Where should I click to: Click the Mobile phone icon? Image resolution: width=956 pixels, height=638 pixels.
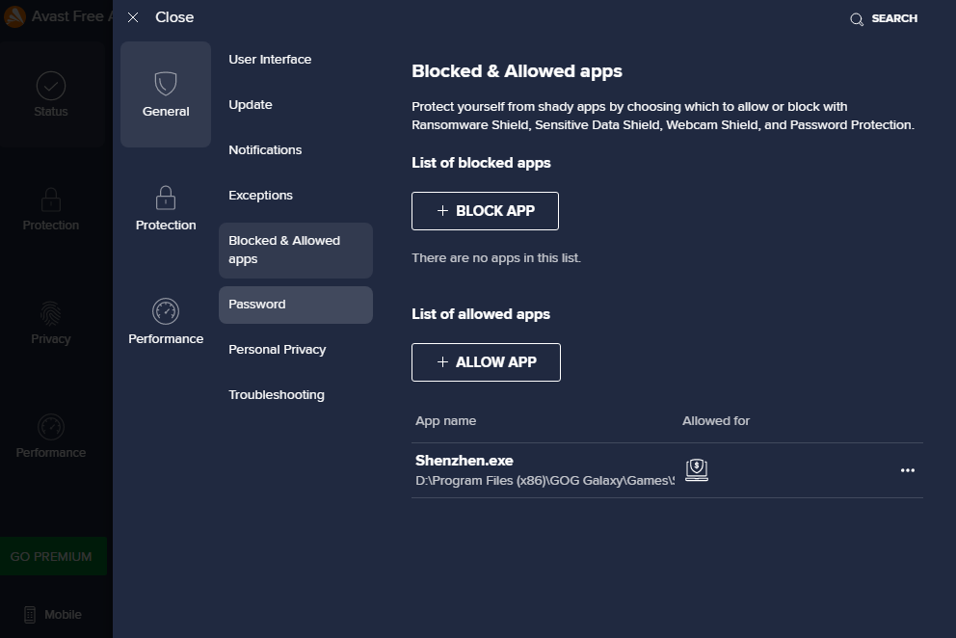point(29,614)
